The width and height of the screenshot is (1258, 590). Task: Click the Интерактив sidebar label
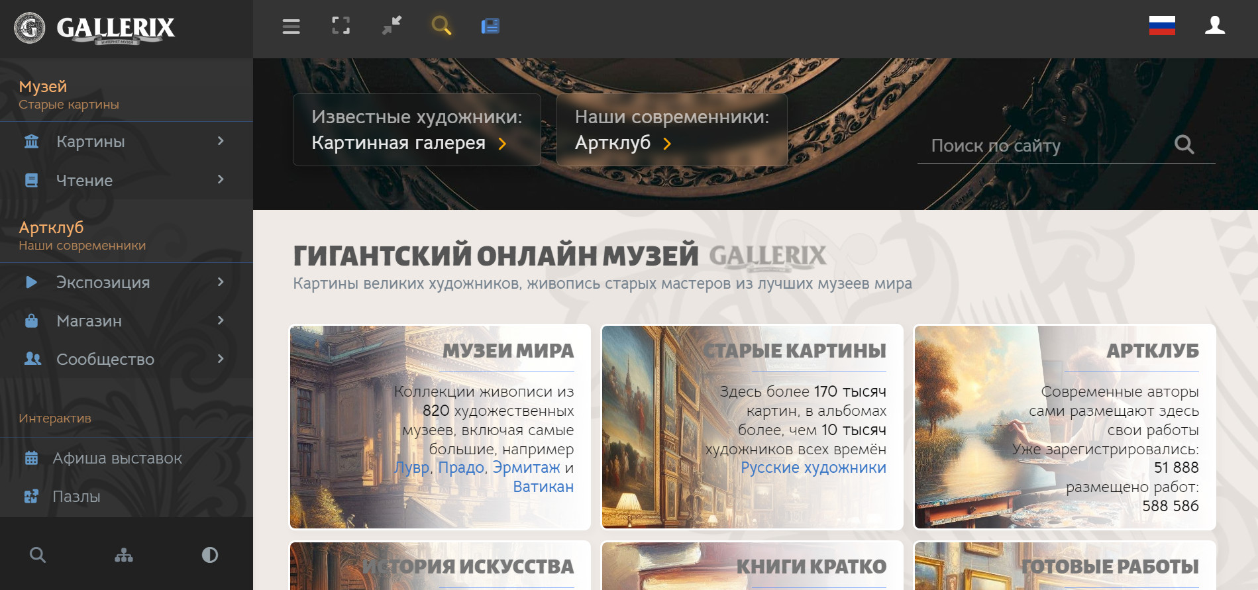[55, 418]
